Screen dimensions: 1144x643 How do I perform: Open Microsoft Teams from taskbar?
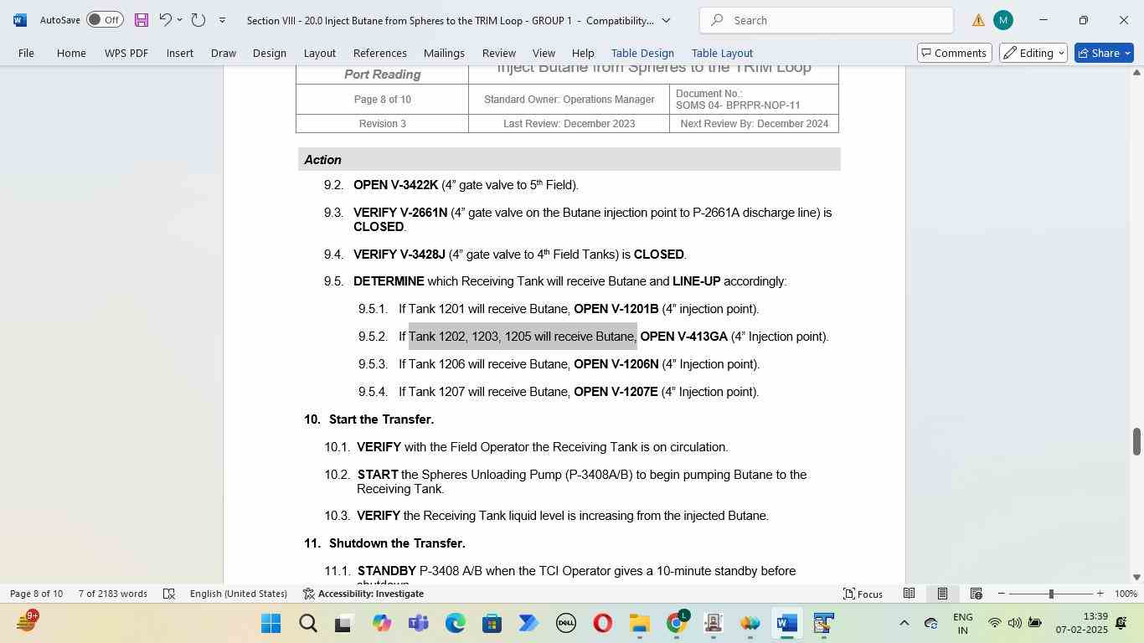click(x=418, y=624)
